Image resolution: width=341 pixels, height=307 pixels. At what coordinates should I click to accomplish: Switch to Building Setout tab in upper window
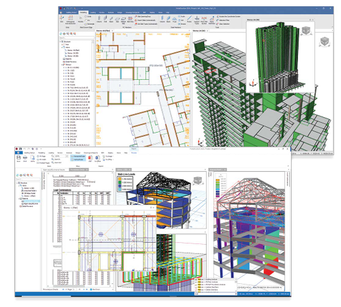click(x=72, y=12)
